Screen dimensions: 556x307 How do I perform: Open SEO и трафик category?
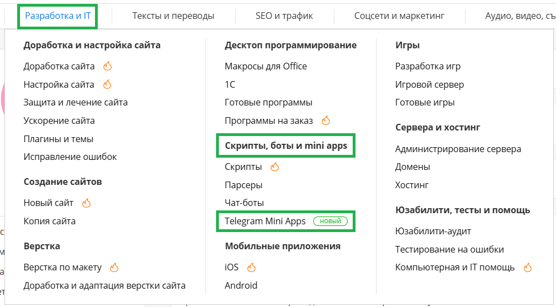(284, 16)
